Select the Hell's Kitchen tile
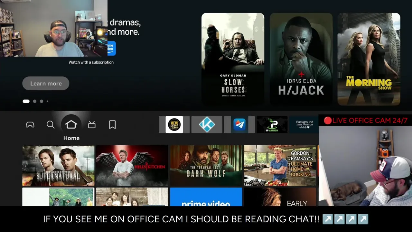Viewport: 412px width, 232px height. tap(132, 166)
